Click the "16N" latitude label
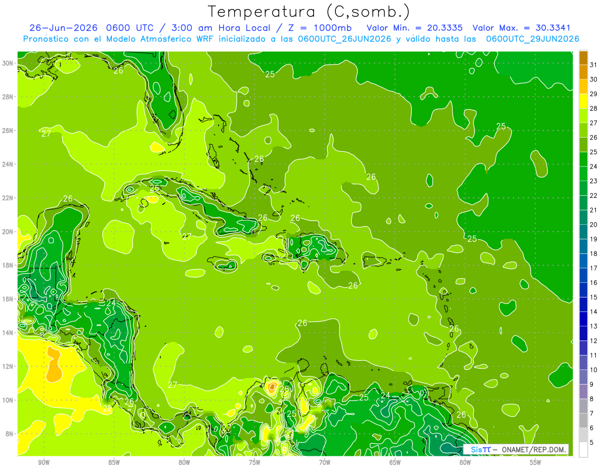 click(x=8, y=299)
